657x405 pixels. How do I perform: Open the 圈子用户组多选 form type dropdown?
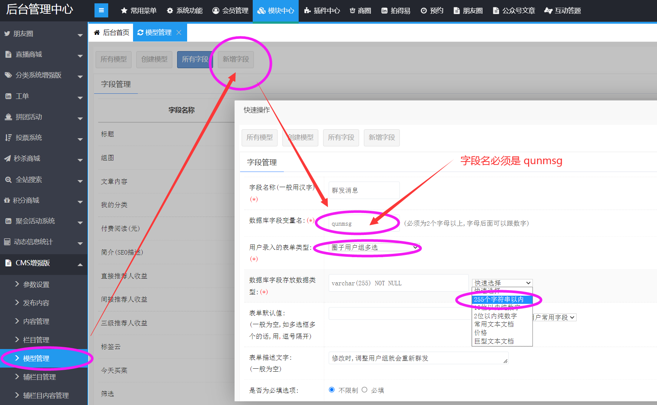pos(374,247)
